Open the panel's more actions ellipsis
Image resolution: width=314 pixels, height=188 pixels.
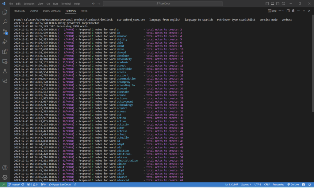pos(299,11)
